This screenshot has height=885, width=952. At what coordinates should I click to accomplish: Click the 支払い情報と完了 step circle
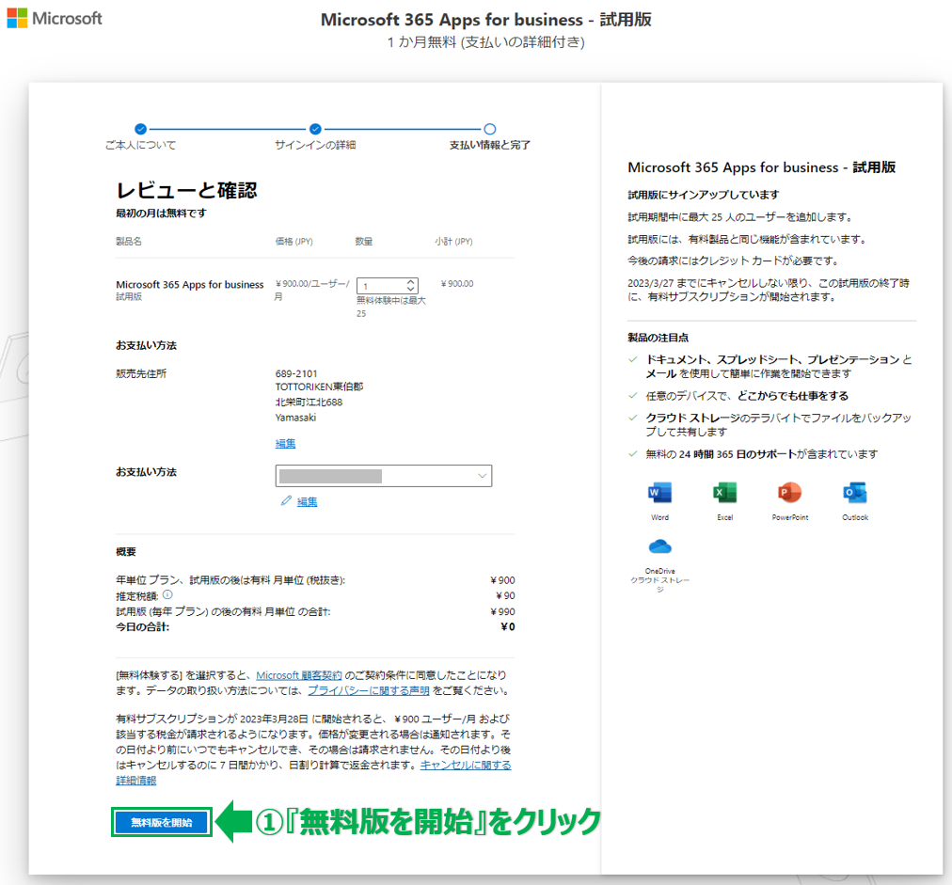[490, 129]
